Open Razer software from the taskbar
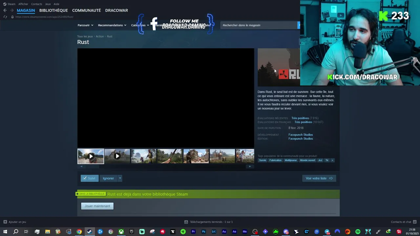 coord(183,232)
